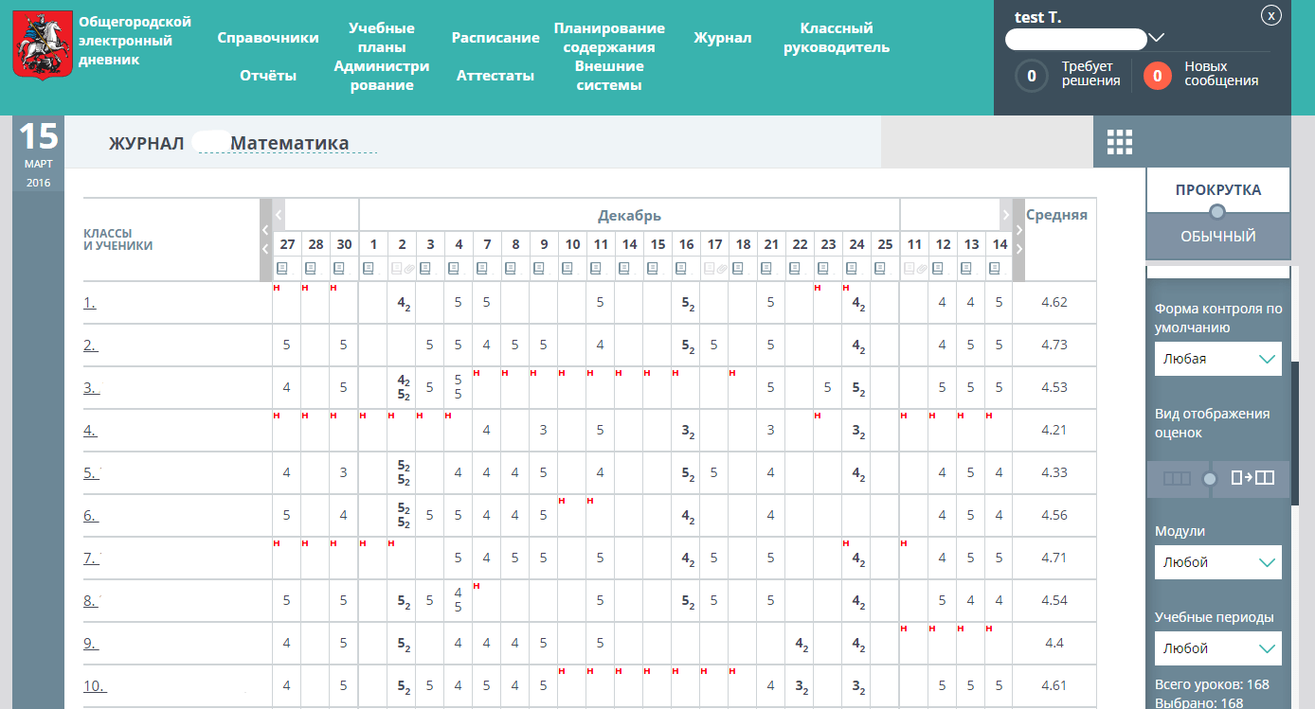Switch journal mode to ПРОКРУТКА

tap(1218, 189)
